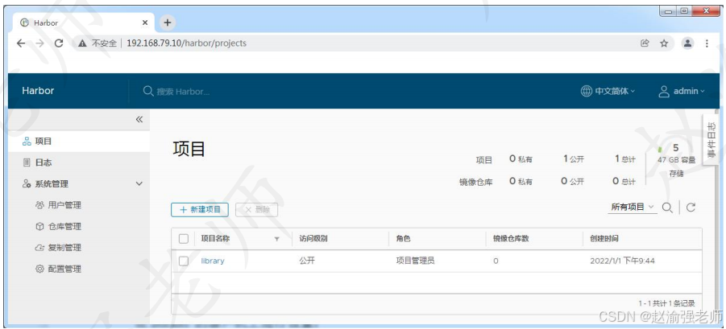The width and height of the screenshot is (726, 329).
Task: Open the Chrome three-dot menu
Action: [x=707, y=43]
